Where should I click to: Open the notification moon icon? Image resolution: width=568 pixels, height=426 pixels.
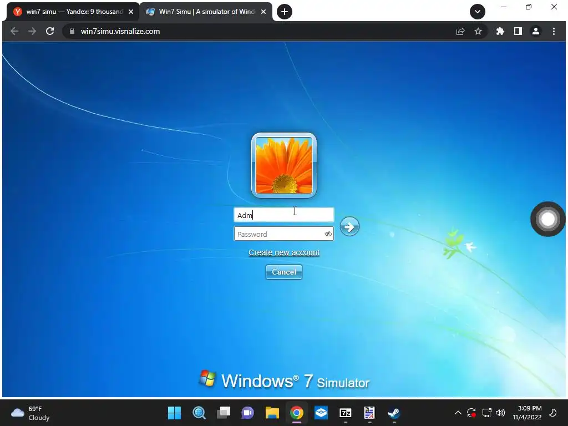click(x=553, y=413)
